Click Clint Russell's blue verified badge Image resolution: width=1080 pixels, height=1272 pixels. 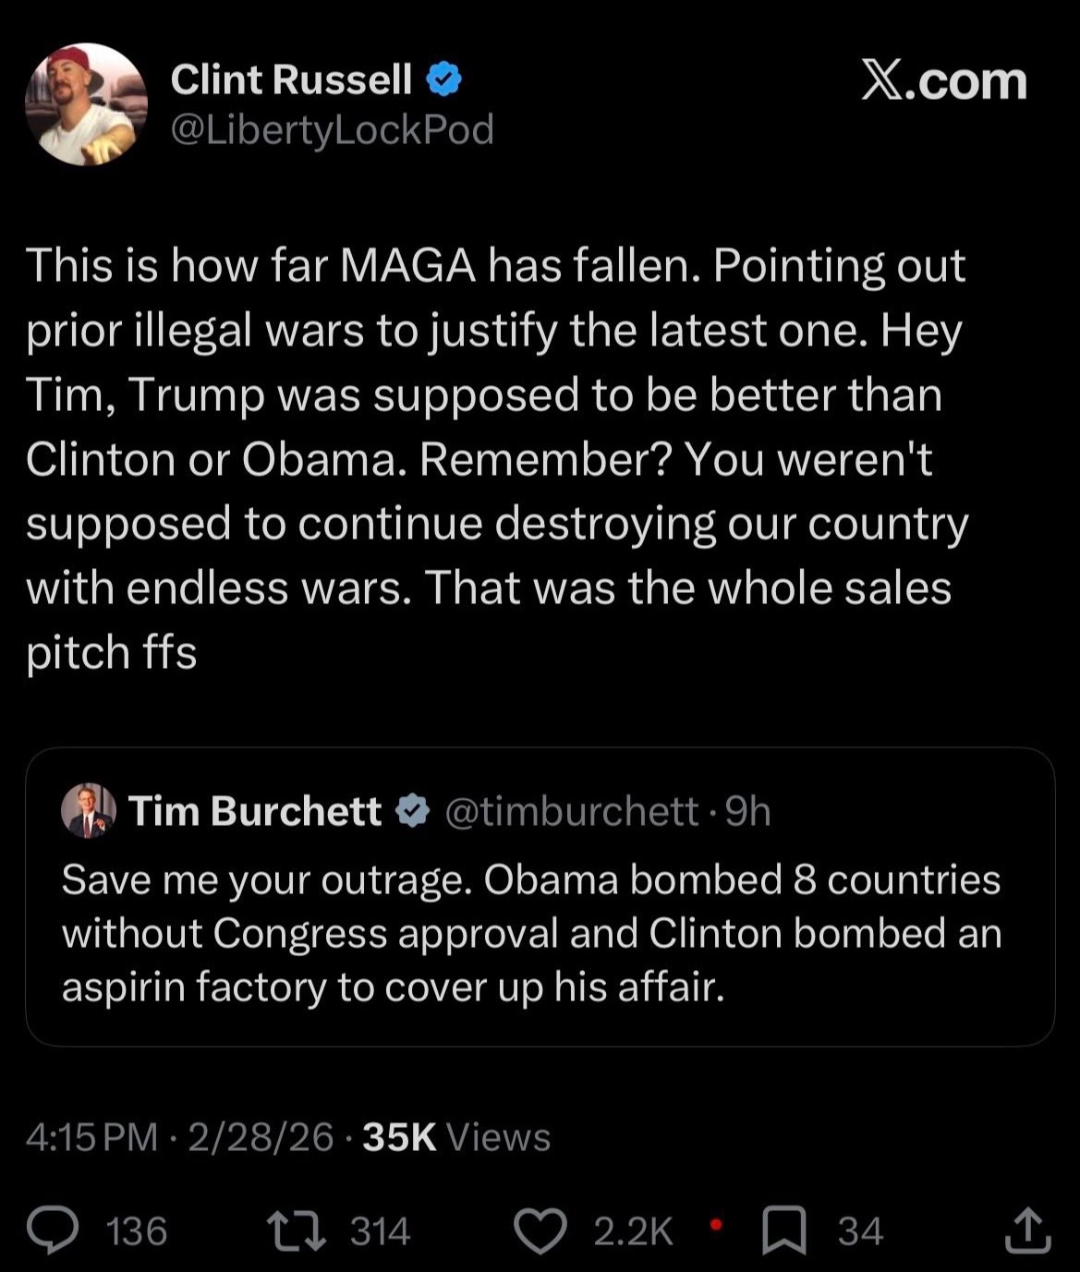click(444, 80)
